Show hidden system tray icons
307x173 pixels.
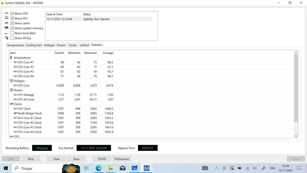click(216, 168)
